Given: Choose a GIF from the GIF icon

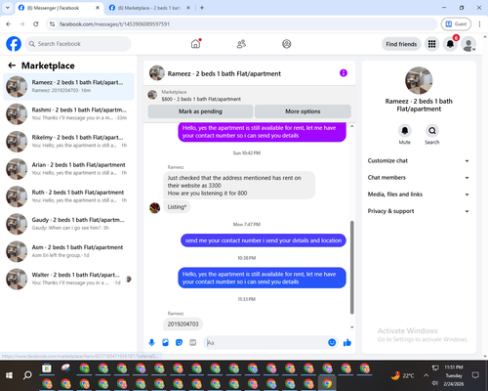Looking at the screenshot, I should coord(193,342).
